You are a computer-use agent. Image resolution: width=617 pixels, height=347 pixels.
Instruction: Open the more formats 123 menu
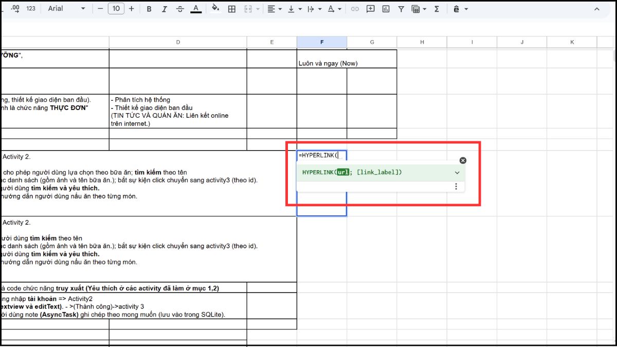tap(30, 8)
